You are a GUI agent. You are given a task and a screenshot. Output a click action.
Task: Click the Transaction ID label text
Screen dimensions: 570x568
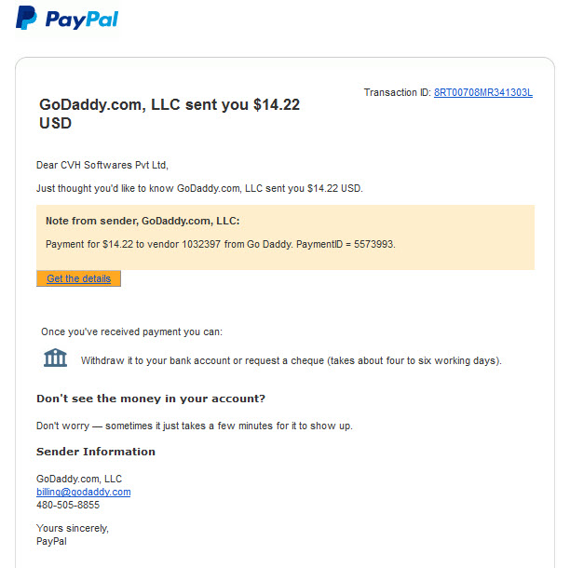(x=398, y=92)
